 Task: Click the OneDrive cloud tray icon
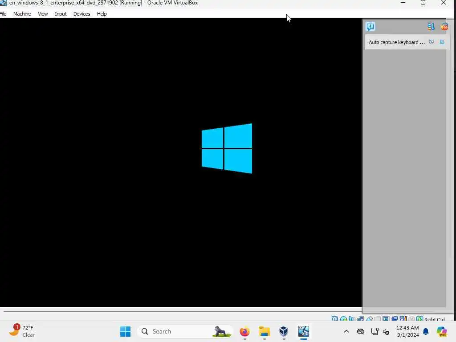tap(361, 331)
